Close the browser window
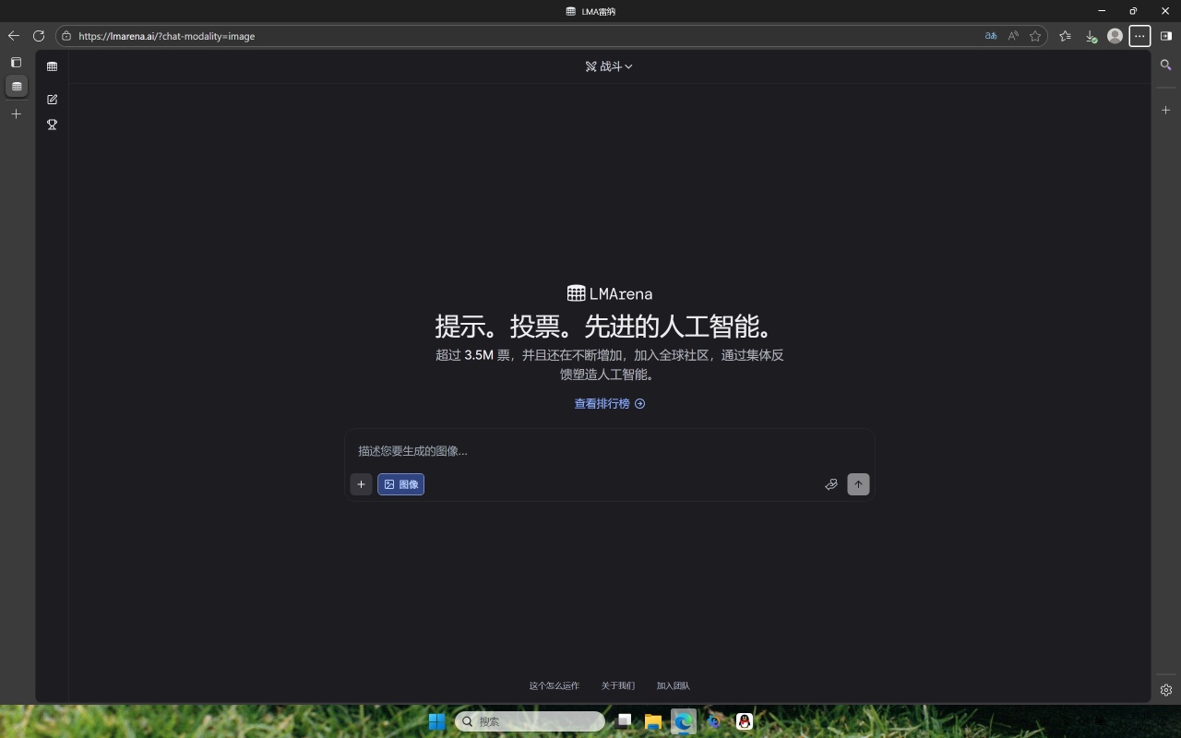1181x738 pixels. click(1164, 11)
